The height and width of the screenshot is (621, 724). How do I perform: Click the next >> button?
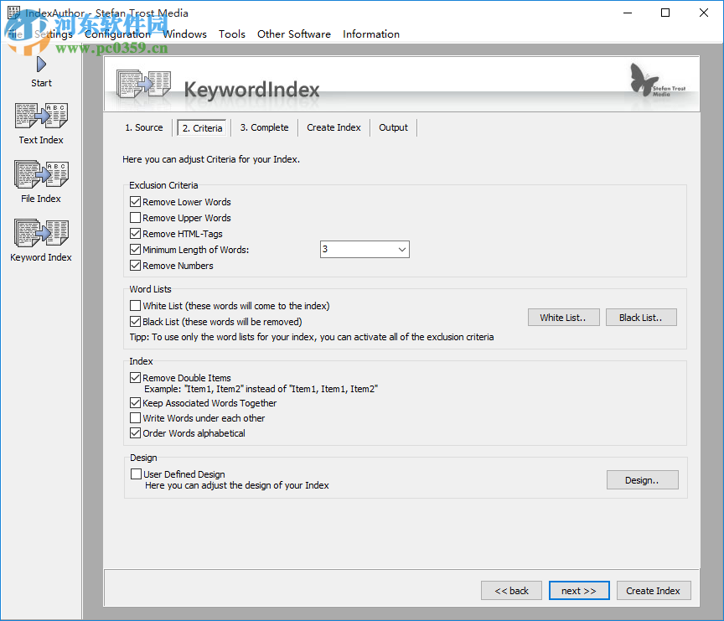pos(579,590)
